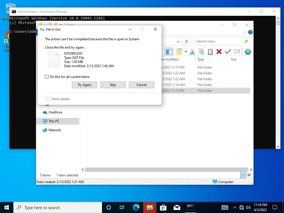Click Command Prompt scrollbar down arrow
284x213 pixels.
click(x=278, y=147)
